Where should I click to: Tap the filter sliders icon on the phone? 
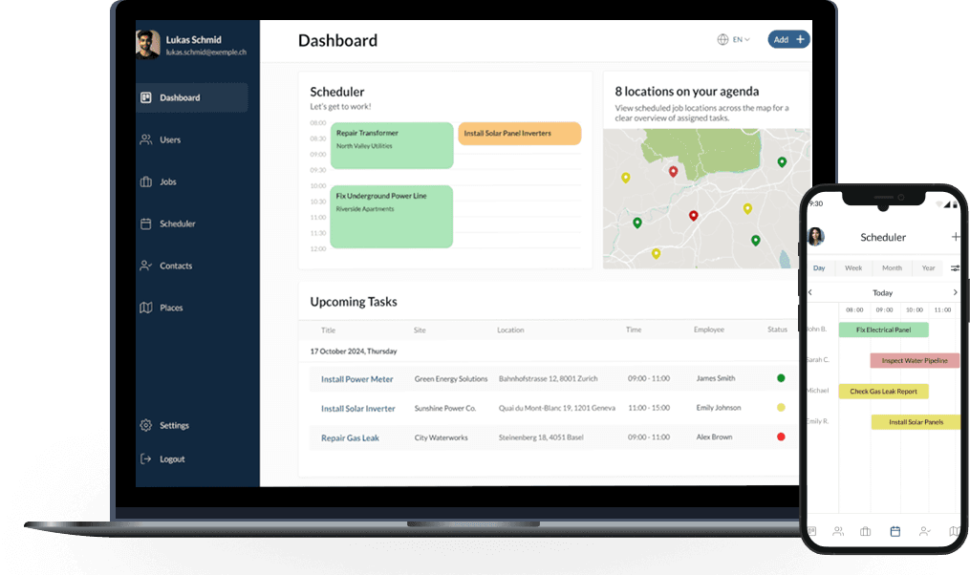(955, 268)
